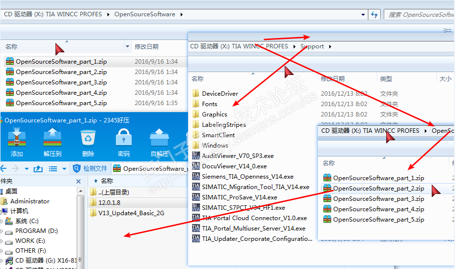Expand 系统 (C:) drive node
This screenshot has height=269, width=455.
pos(2,221)
